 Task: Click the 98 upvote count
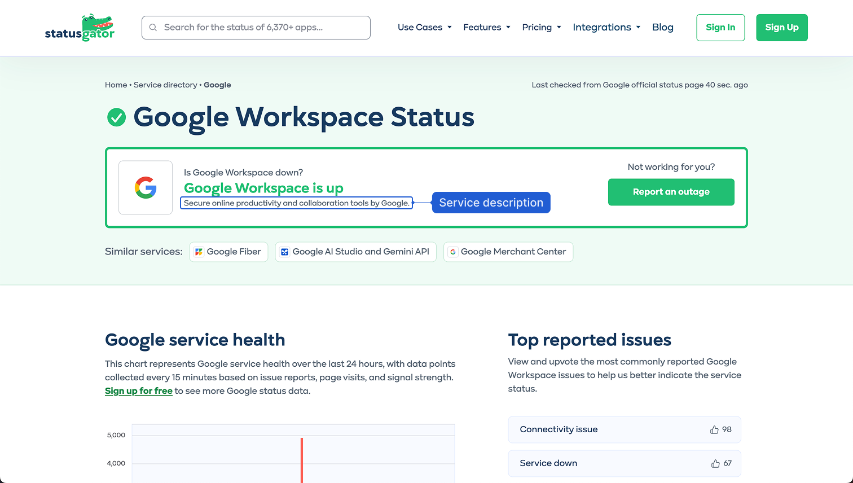click(x=727, y=429)
